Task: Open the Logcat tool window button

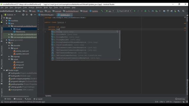Action: 38,99
